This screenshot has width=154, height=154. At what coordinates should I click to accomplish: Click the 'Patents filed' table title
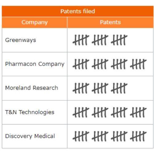pyautogui.click(x=78, y=11)
